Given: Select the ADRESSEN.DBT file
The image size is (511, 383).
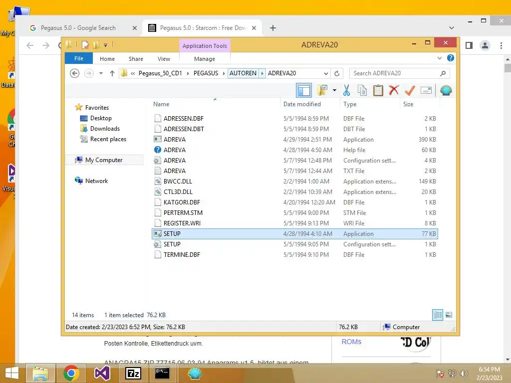Looking at the screenshot, I should click(295, 129).
